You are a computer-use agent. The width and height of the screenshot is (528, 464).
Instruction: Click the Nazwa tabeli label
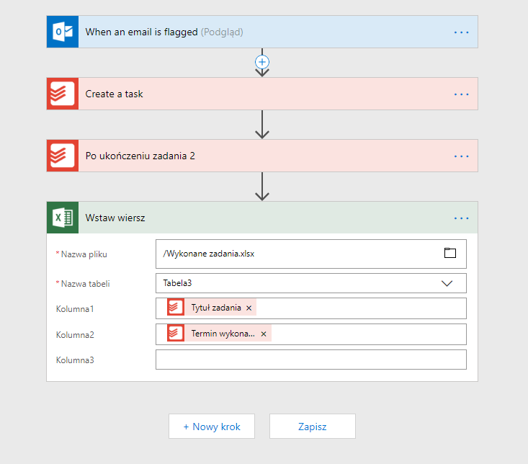pos(85,284)
